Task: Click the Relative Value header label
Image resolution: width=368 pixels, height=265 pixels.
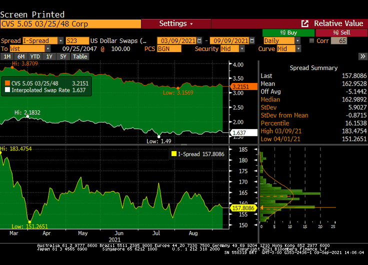Action: click(x=338, y=23)
